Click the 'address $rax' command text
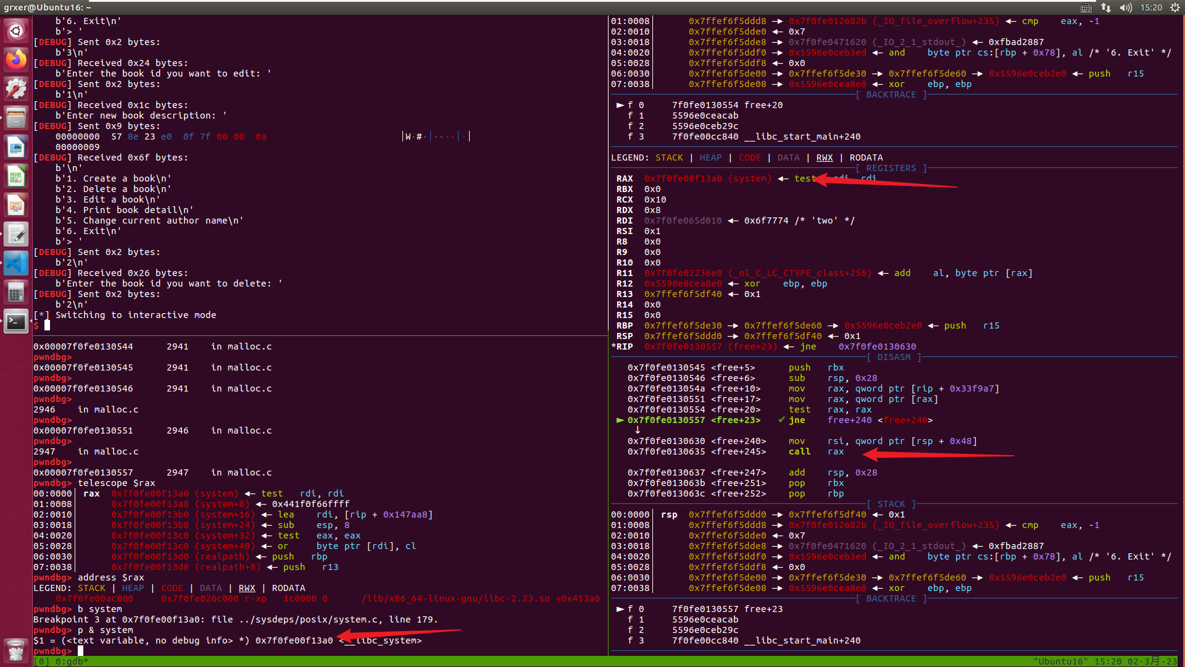The image size is (1185, 667). (x=111, y=577)
